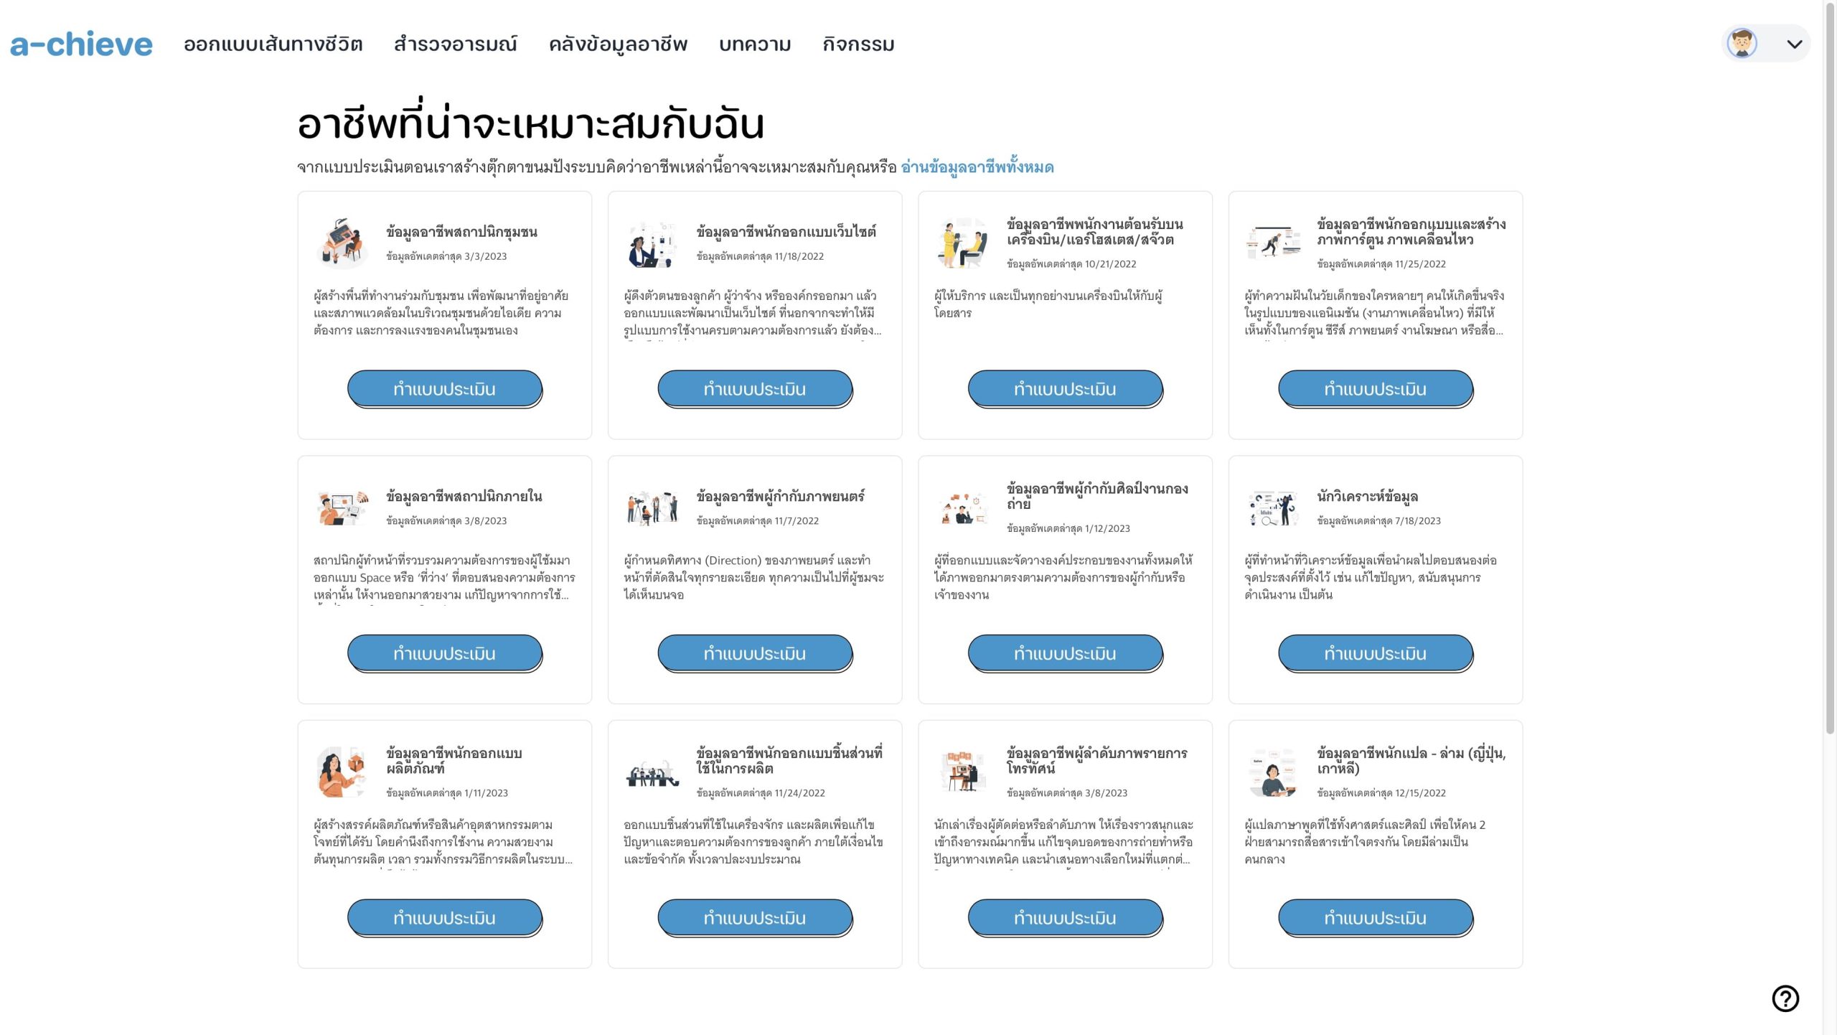Open the help question mark icon
This screenshot has height=1035, width=1837.
click(x=1785, y=998)
